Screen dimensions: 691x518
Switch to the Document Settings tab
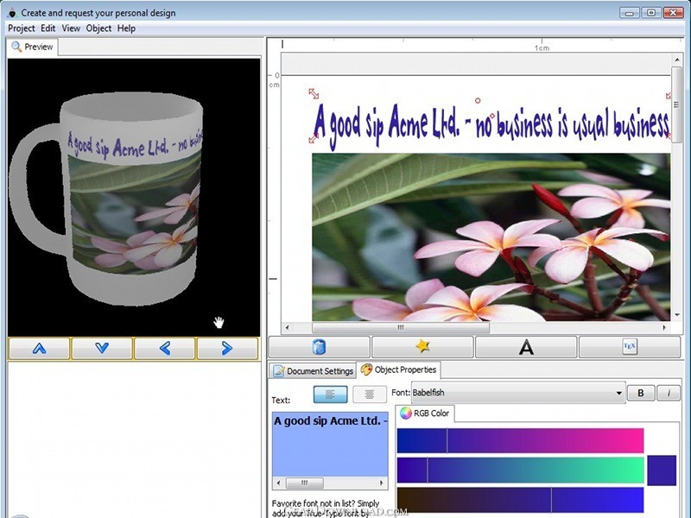click(x=314, y=371)
